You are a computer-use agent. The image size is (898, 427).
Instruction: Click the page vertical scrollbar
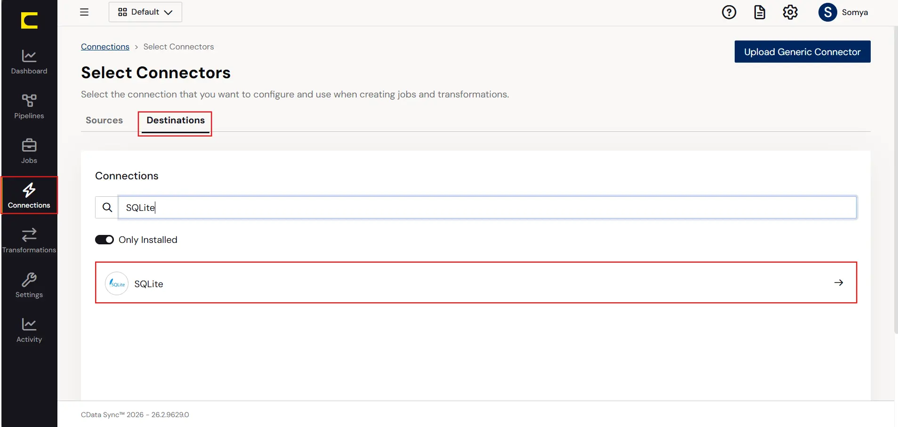(896, 179)
